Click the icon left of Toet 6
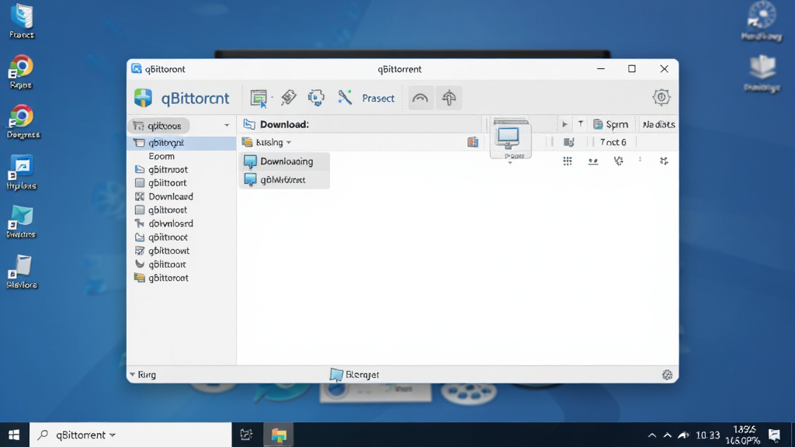This screenshot has height=447, width=795. (x=569, y=143)
